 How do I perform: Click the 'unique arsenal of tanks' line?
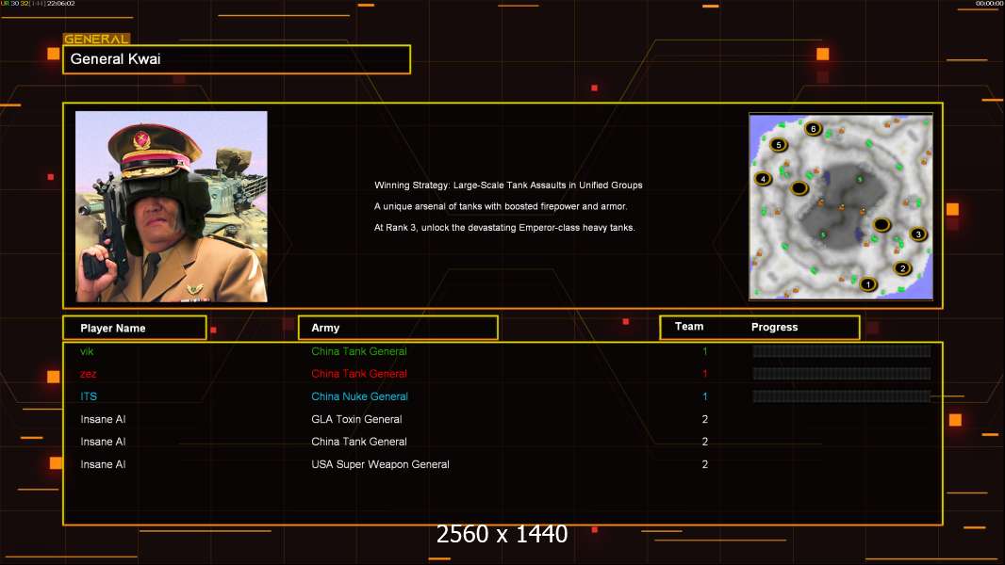(501, 206)
